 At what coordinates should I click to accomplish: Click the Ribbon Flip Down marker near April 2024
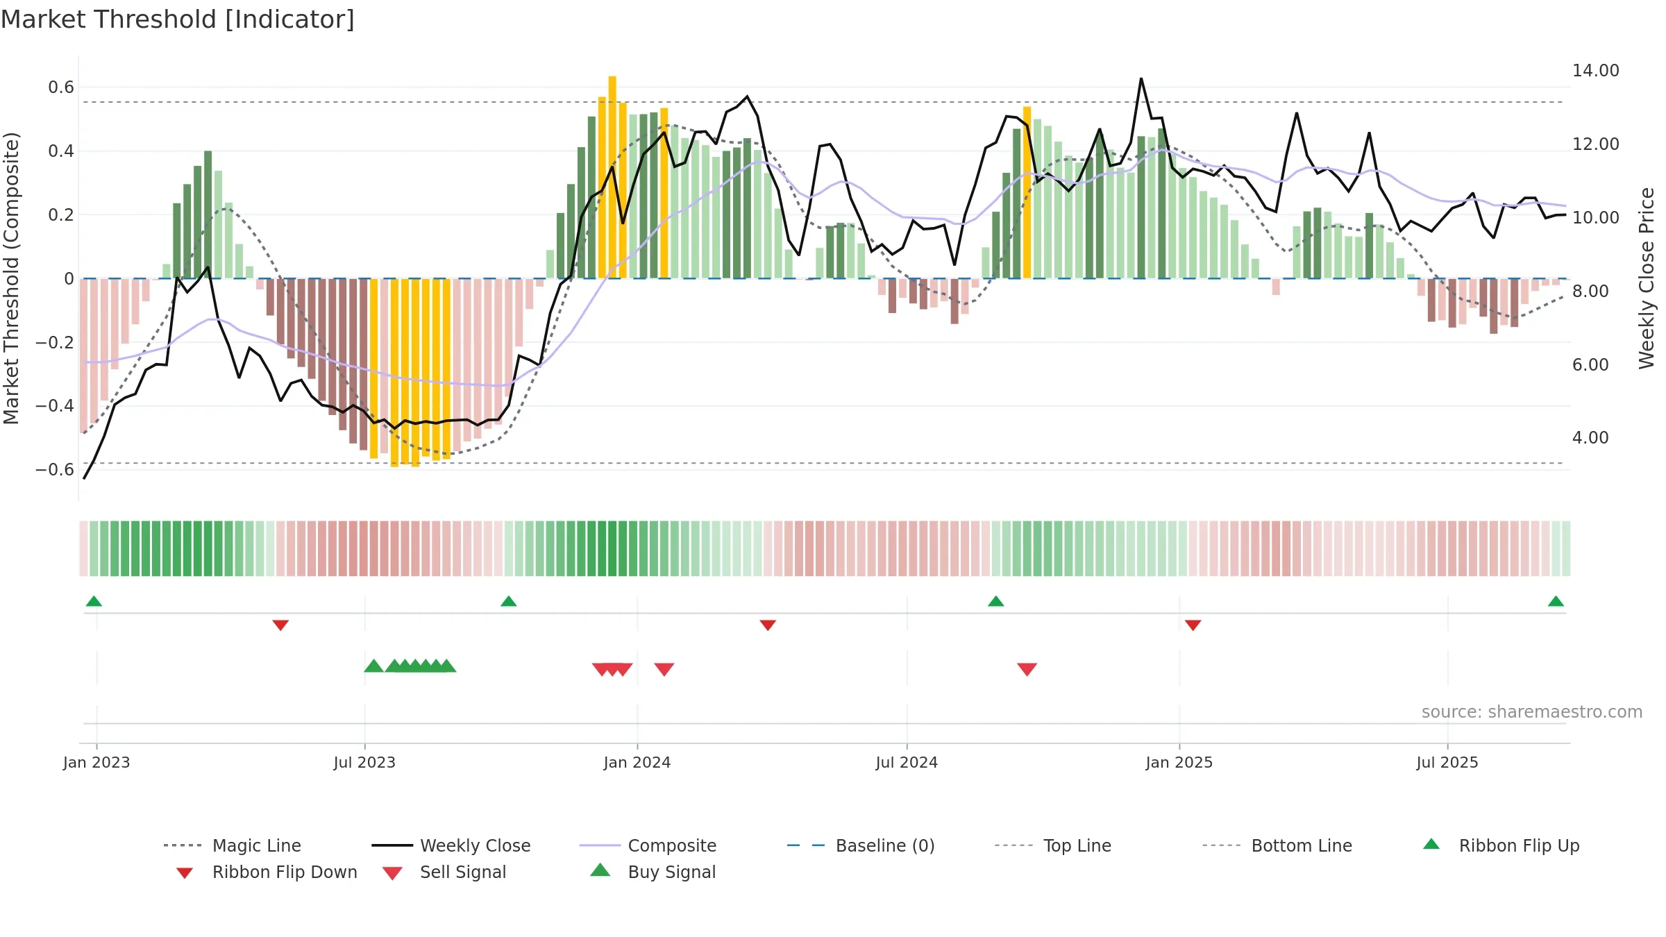(x=768, y=625)
